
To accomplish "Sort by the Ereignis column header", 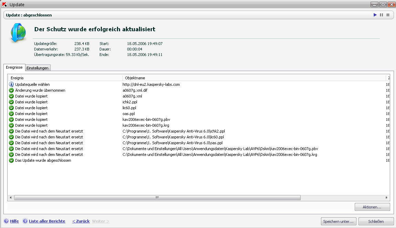I will pos(65,78).
